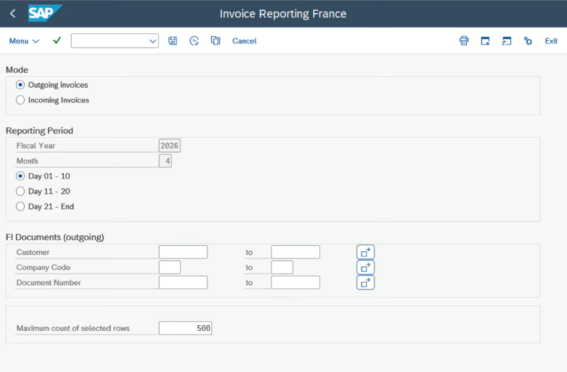Click the Document Number label
Viewport: 567px width, 372px height.
point(49,282)
